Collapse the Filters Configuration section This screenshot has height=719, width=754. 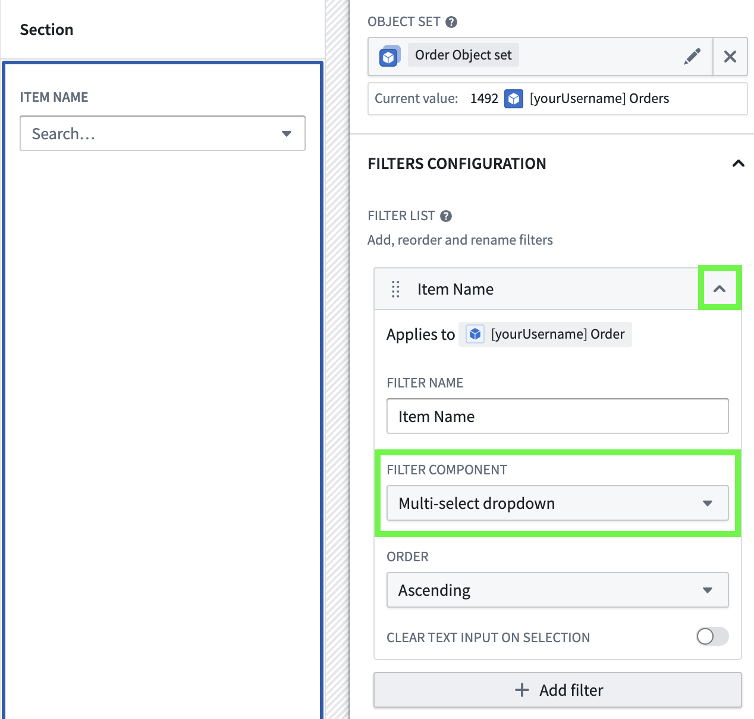(738, 164)
